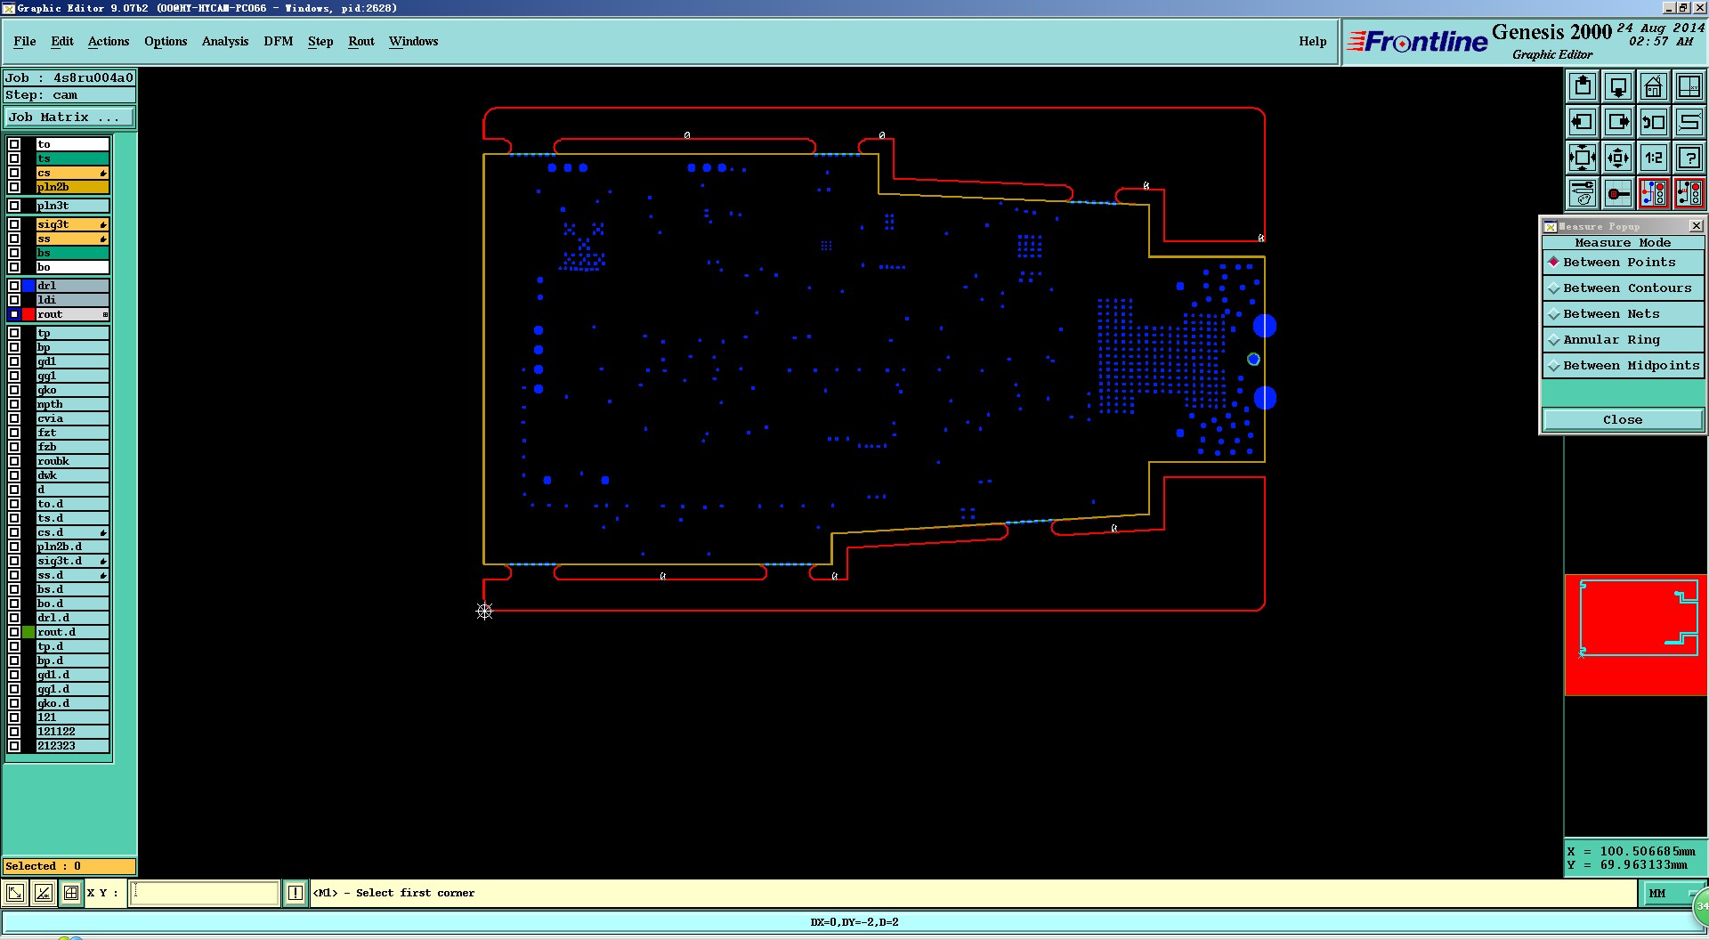Click the pan left view icon
1709x940 pixels.
(x=1583, y=122)
